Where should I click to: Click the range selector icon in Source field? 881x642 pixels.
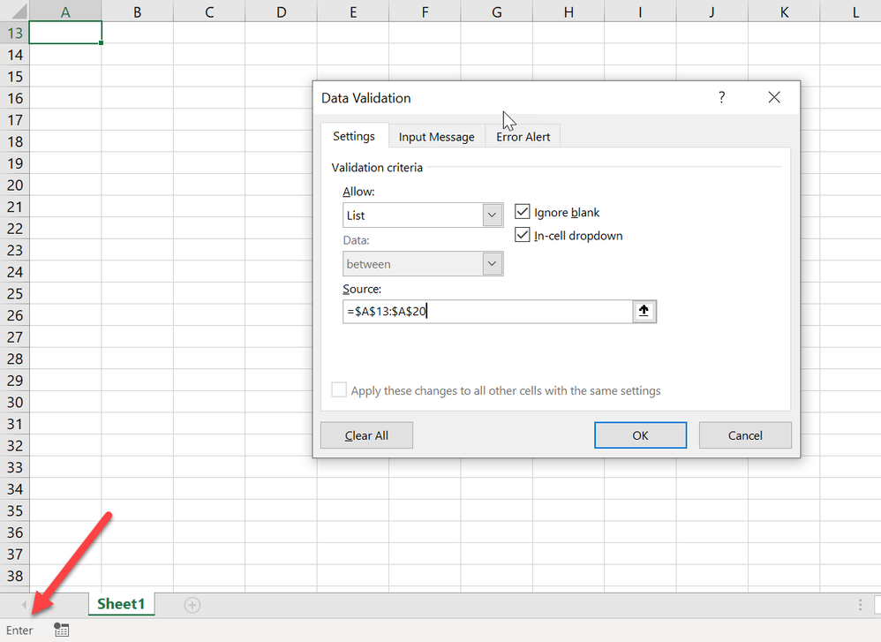(x=644, y=312)
